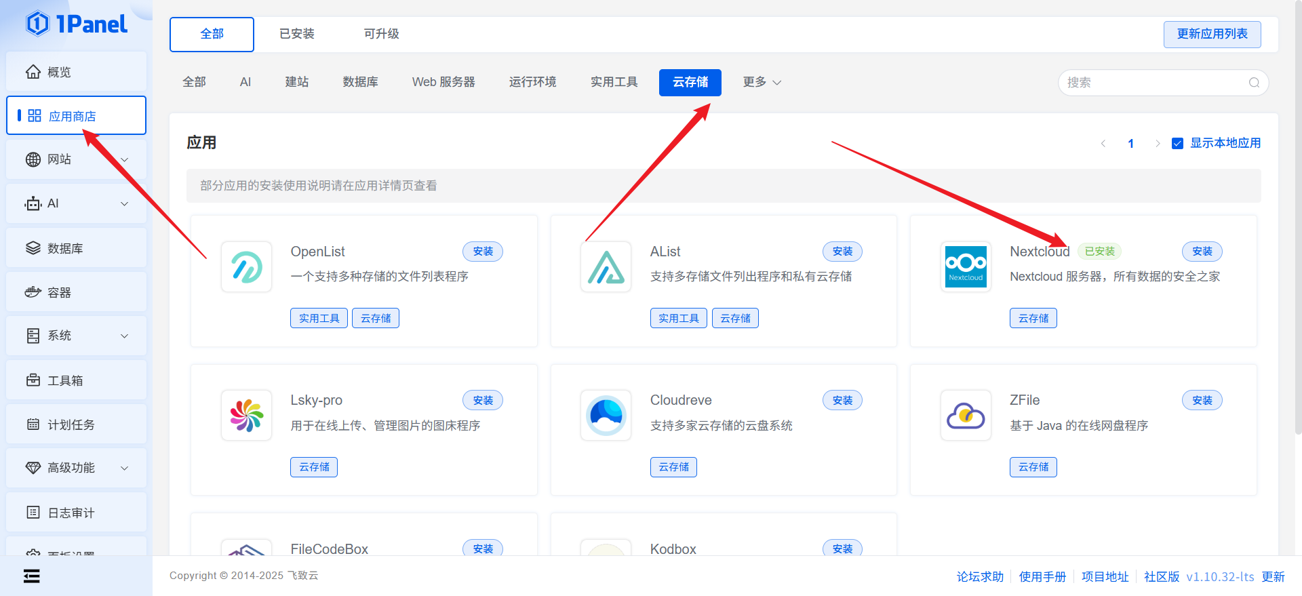Image resolution: width=1302 pixels, height=596 pixels.
Task: Click the 更新应用列表 button
Action: 1212,34
